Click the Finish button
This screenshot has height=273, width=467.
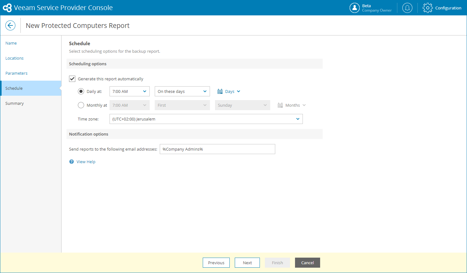point(277,263)
